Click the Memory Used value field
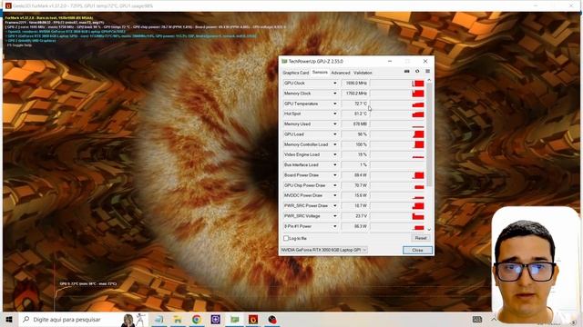 355,124
